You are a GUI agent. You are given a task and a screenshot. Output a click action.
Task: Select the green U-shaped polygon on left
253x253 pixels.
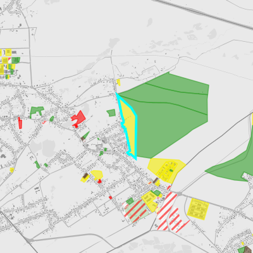(36, 111)
